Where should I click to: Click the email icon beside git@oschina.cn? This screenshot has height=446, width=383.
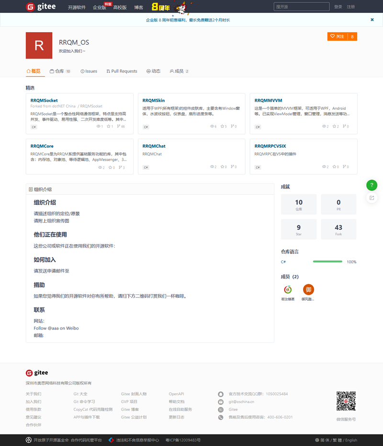[221, 401]
